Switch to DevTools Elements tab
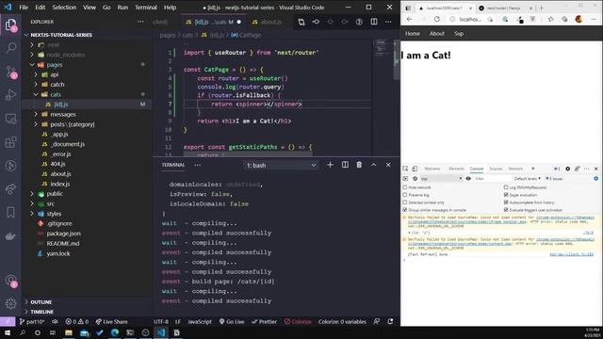The image size is (603, 339). 456,169
